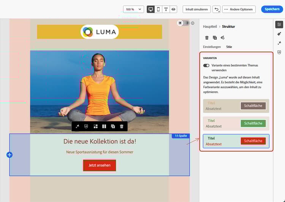Image resolution: width=285 pixels, height=202 pixels.
Task: Select the dark mode half-circle icon
Action: [187, 23]
